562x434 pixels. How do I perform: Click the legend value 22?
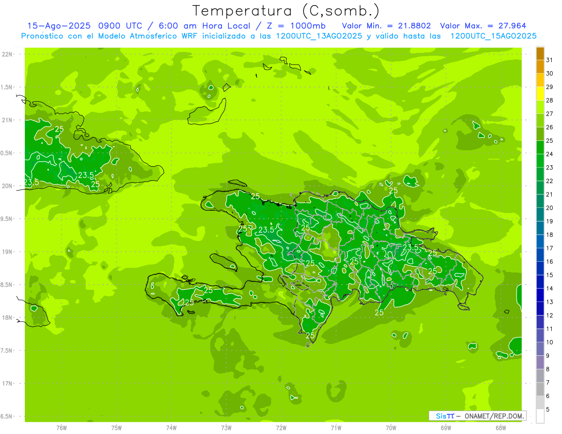550,181
